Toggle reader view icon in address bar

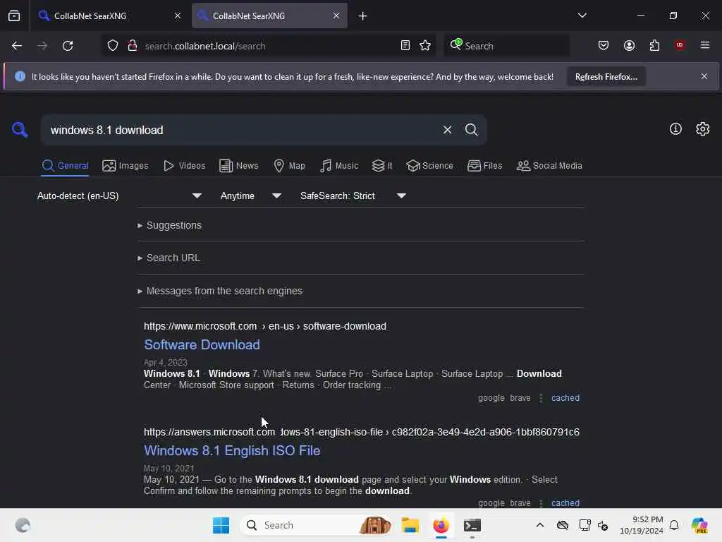point(405,46)
